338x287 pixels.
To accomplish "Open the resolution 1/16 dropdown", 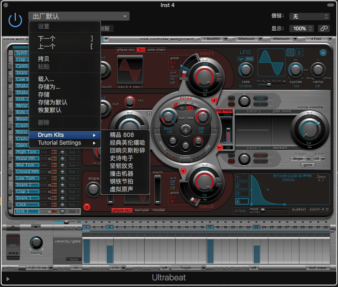I will click(117, 268).
